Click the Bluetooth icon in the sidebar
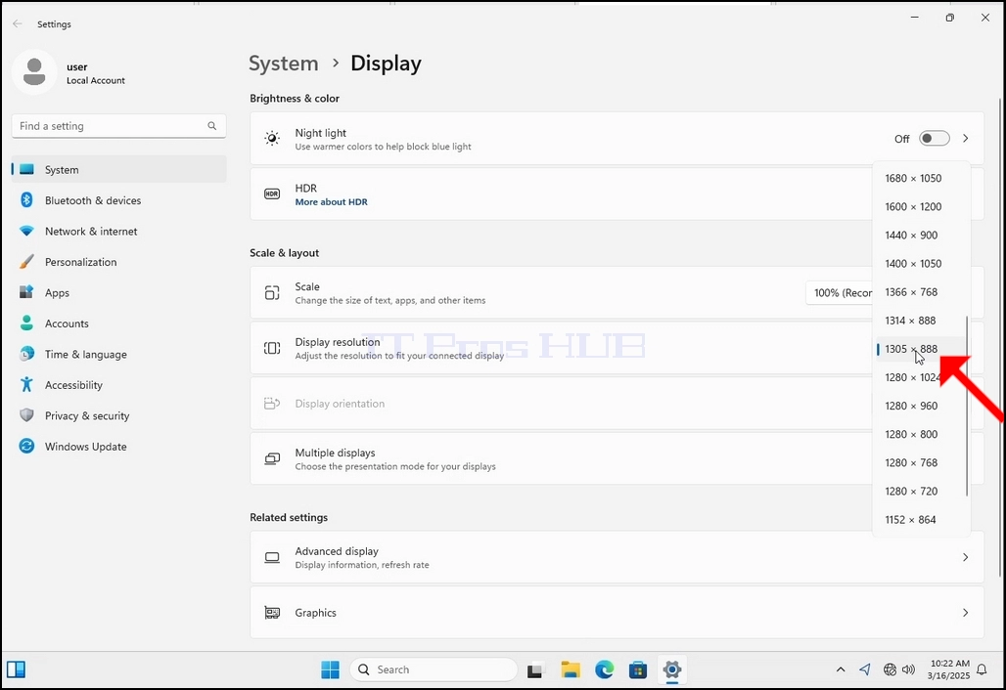 click(x=26, y=200)
